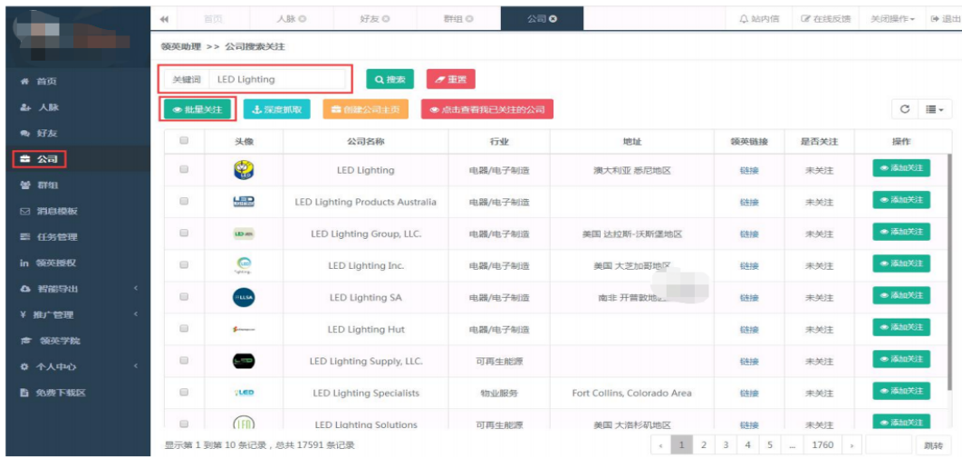
Task: Click the table refresh icon
Action: point(904,110)
